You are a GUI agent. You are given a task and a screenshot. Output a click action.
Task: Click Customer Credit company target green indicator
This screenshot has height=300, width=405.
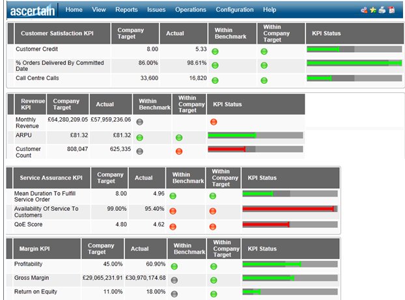[x=264, y=51]
